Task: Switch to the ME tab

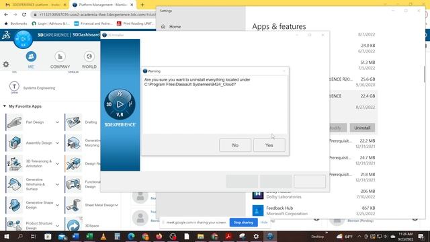Action: pyautogui.click(x=31, y=60)
